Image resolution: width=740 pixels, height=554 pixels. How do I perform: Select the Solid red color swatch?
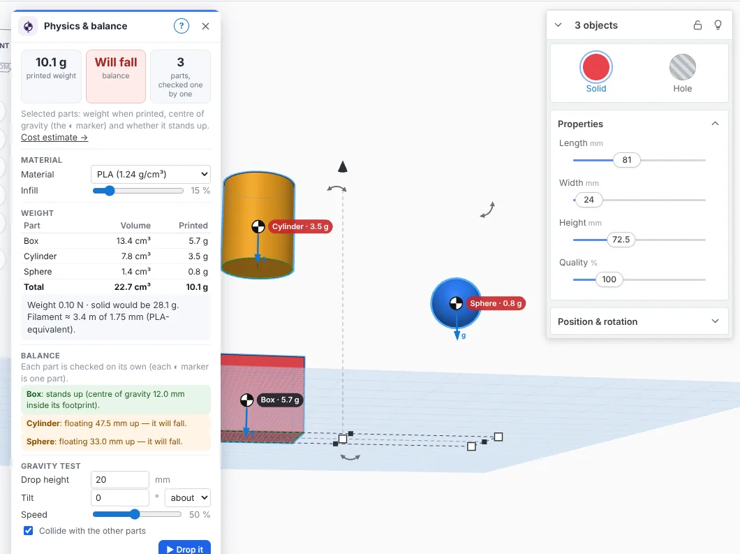coord(596,67)
